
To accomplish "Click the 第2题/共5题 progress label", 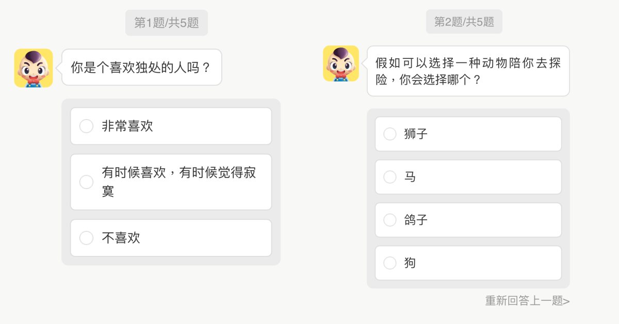I will click(464, 22).
